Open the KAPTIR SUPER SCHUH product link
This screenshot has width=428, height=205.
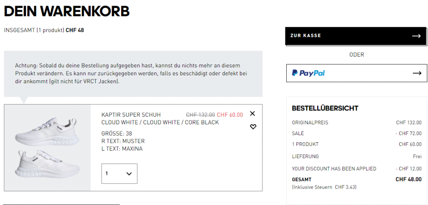pos(131,115)
